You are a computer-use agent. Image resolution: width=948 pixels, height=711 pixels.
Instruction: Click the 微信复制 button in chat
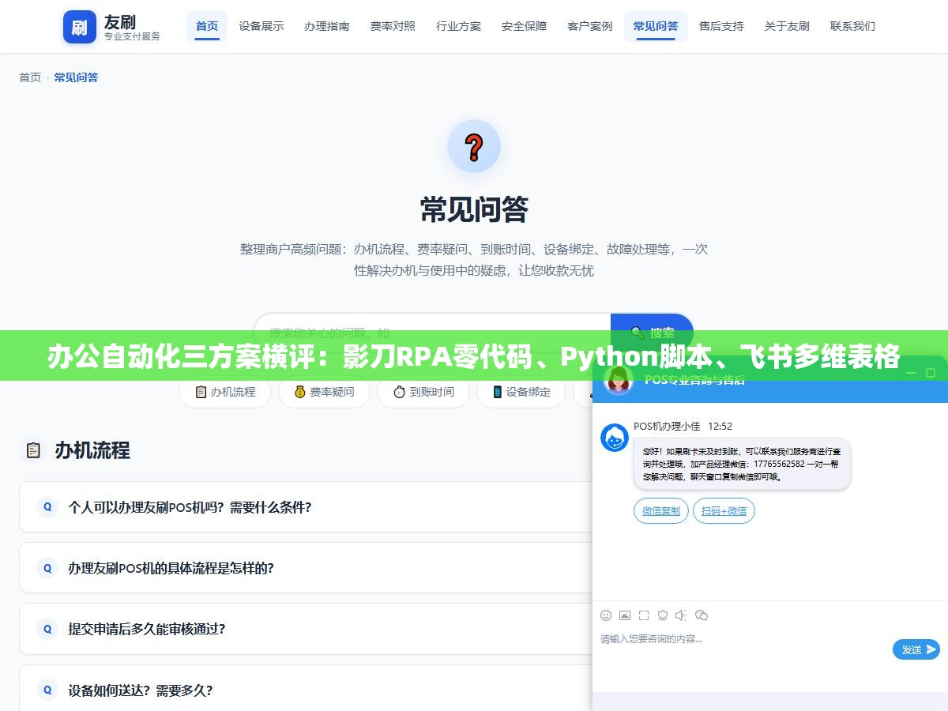[661, 511]
